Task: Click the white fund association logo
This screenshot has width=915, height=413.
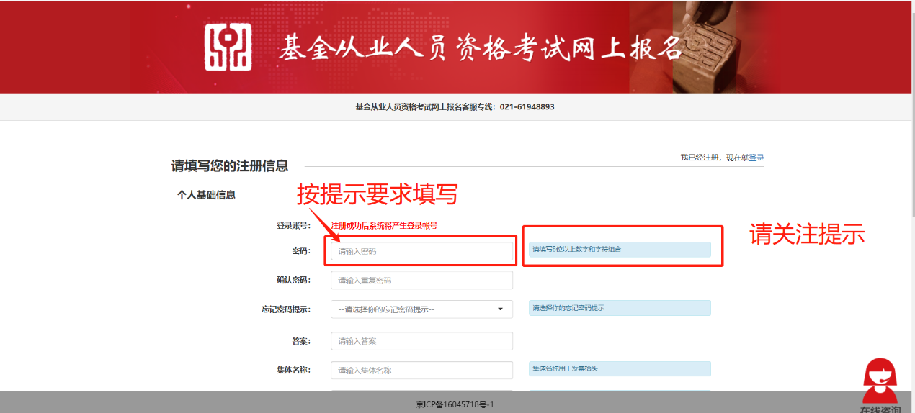Action: tap(228, 47)
